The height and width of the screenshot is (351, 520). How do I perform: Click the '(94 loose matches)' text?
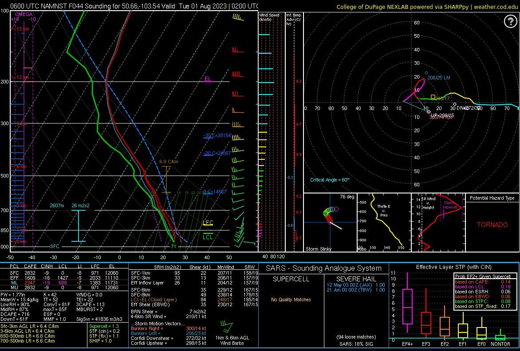(356, 337)
